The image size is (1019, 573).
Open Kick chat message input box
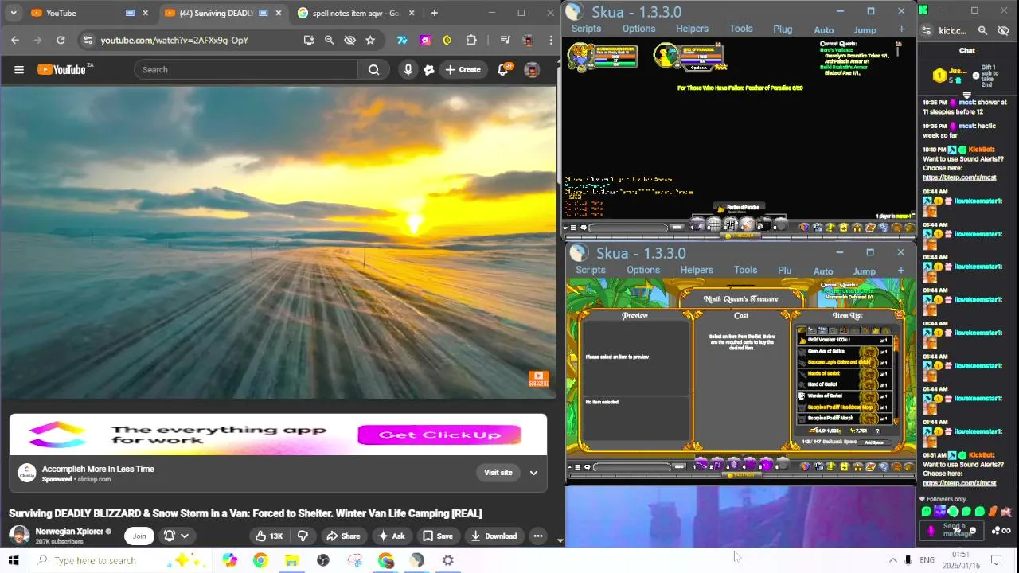[954, 530]
